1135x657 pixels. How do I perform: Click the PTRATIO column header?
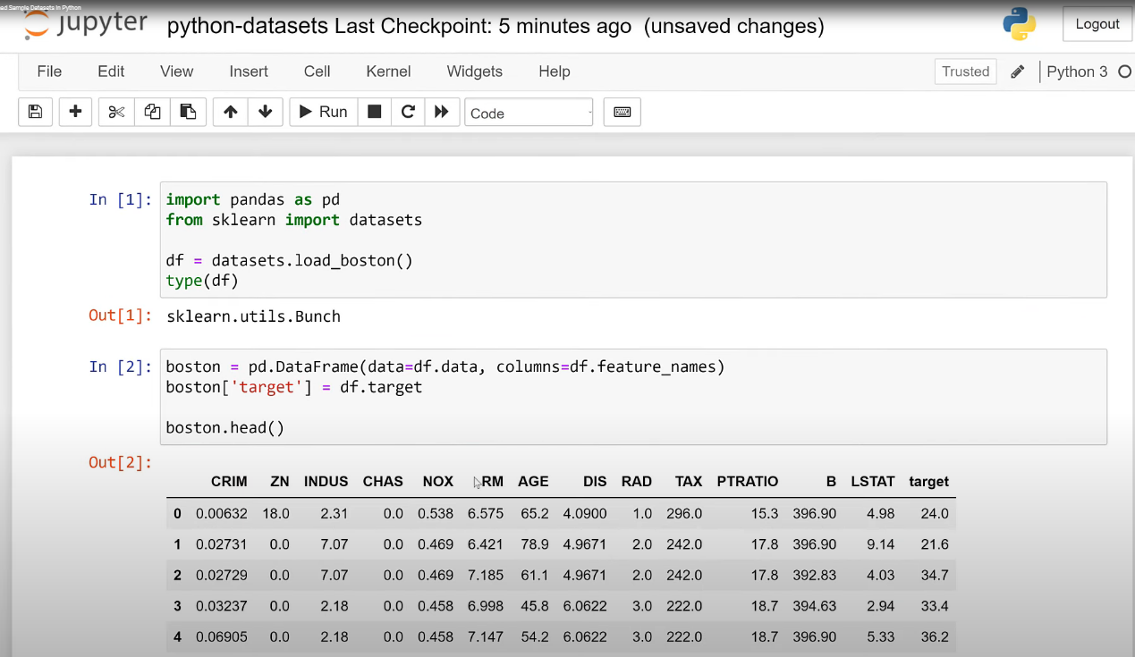point(748,481)
